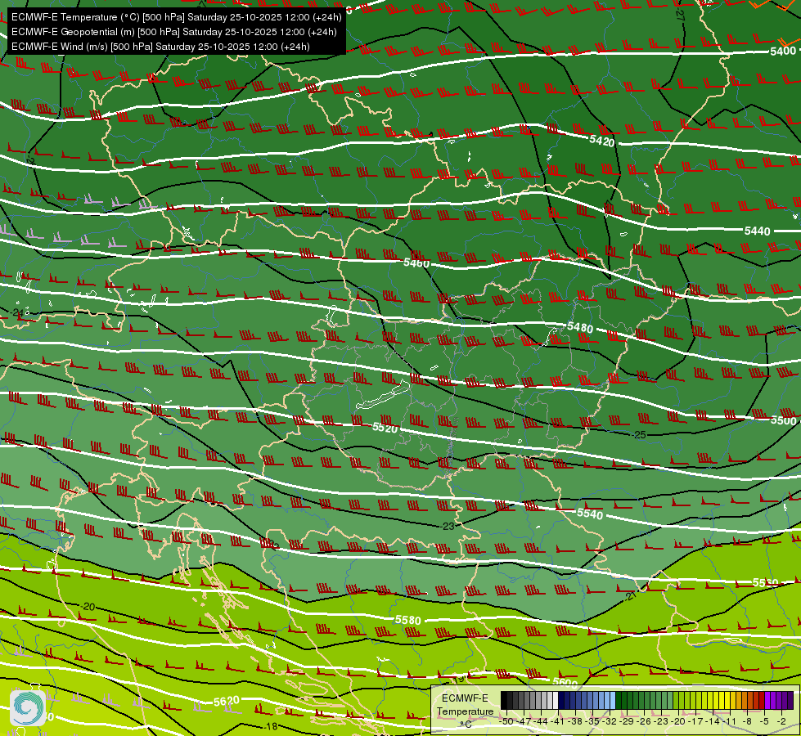Select the ECMWF-E Temperature title line
Image resolution: width=801 pixels, height=736 pixels.
click(176, 17)
